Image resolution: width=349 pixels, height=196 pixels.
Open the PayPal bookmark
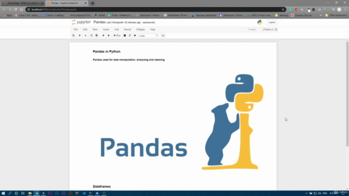[x=100, y=15]
